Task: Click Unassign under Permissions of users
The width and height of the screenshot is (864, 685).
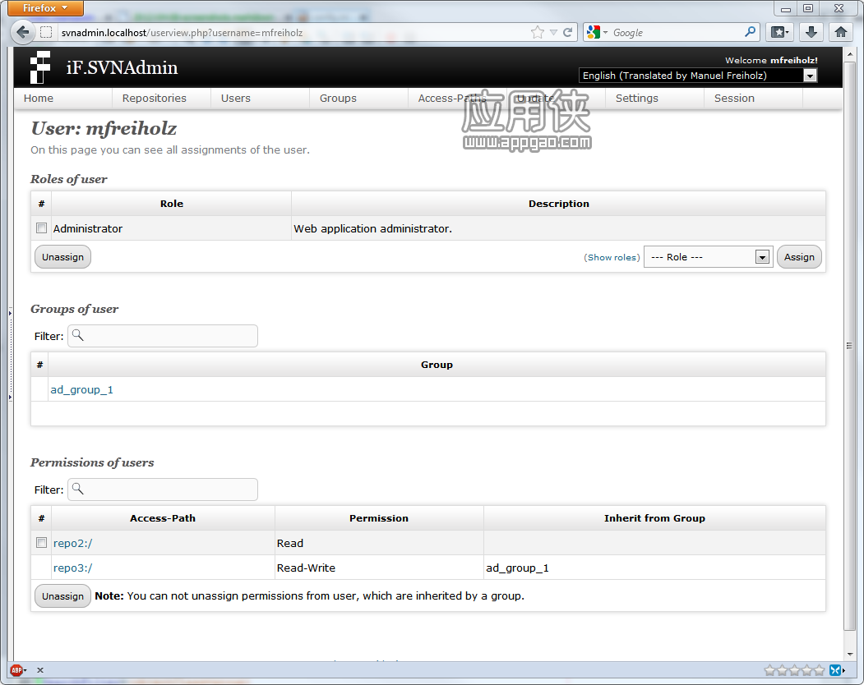Action: [x=62, y=596]
